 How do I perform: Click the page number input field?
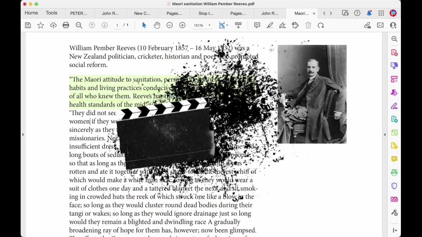click(x=117, y=25)
